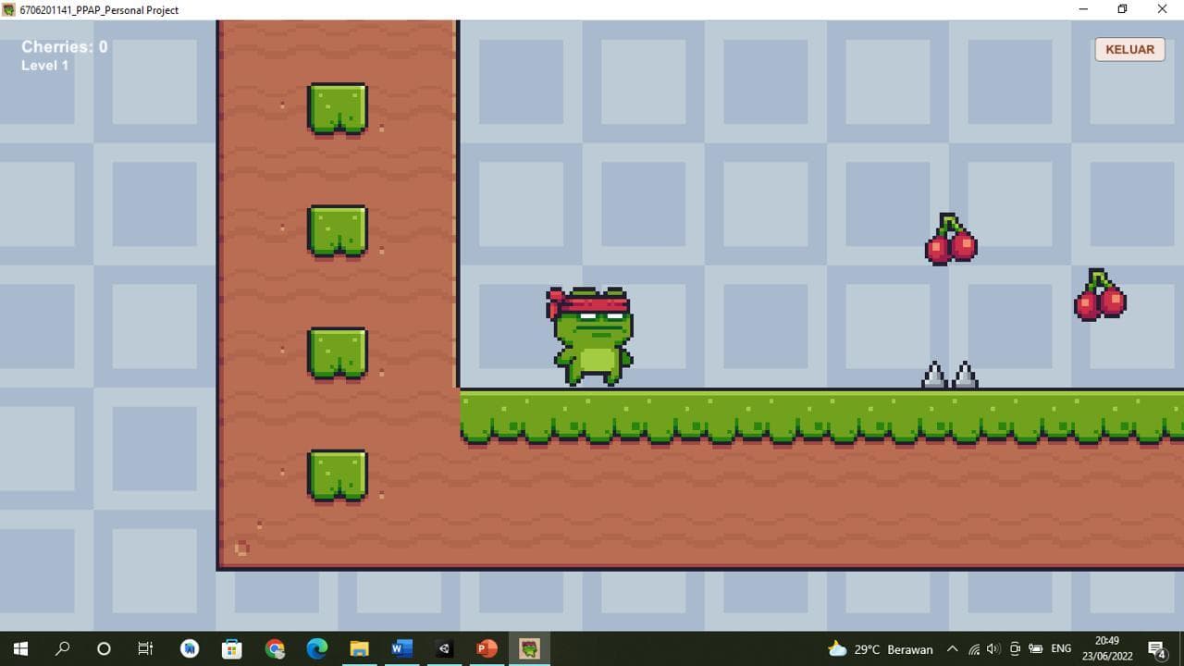
Task: Click the lowest green grass block in the dirt wall
Action: [x=338, y=475]
